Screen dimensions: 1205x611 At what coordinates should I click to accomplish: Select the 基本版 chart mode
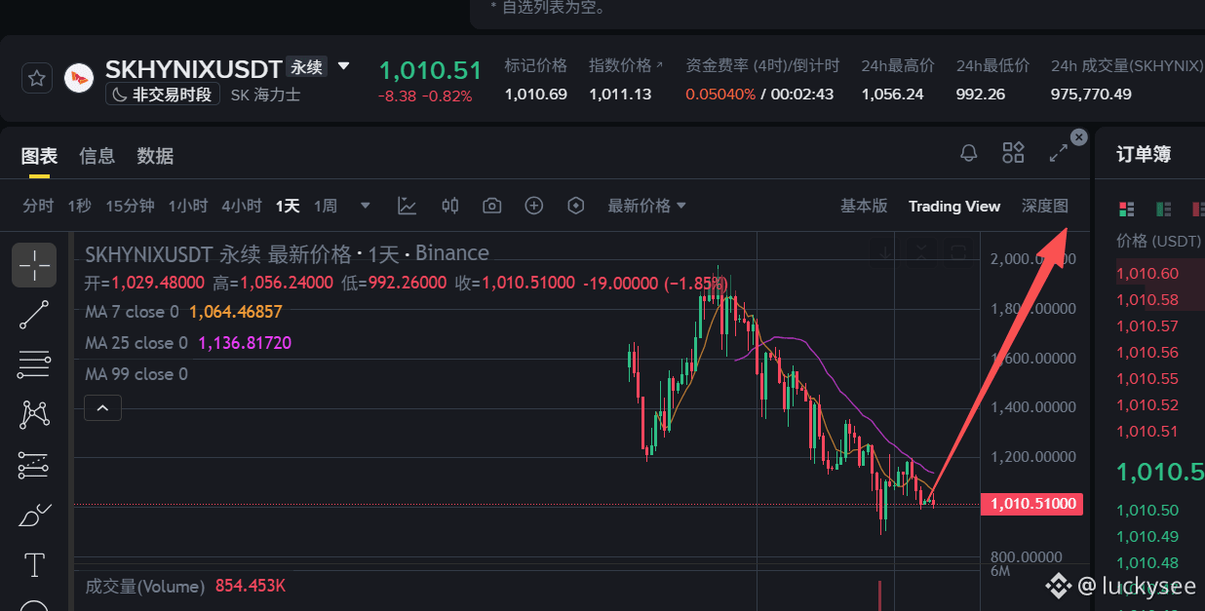tap(864, 206)
